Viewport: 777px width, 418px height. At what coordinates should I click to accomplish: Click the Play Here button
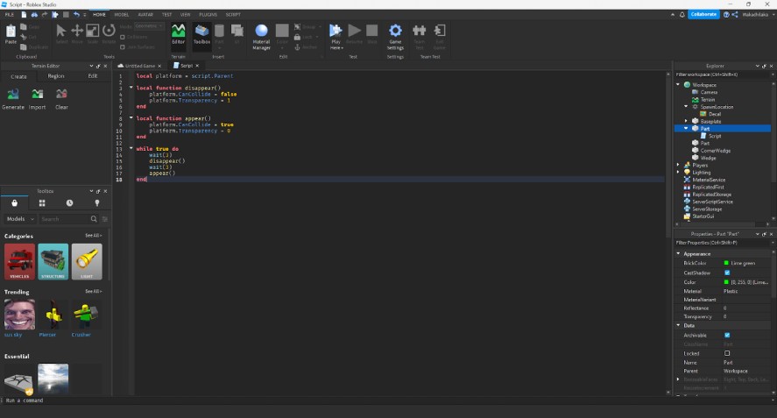pyautogui.click(x=336, y=37)
